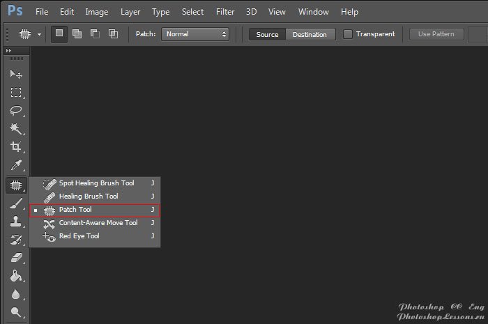Activate the Magic Wand tool
Image resolution: width=488 pixels, height=324 pixels.
pos(15,129)
